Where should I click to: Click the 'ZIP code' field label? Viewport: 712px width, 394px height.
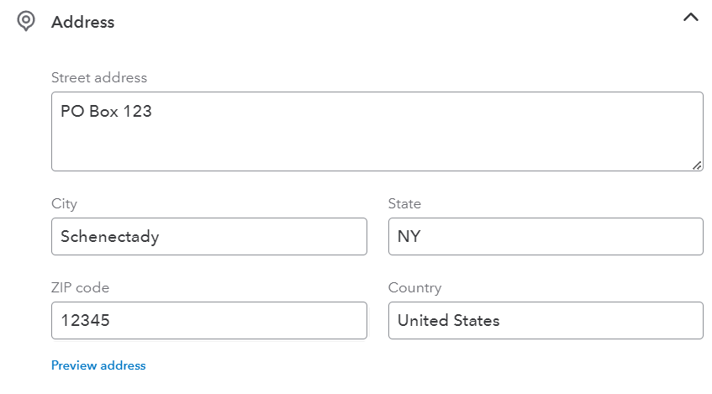coord(81,288)
